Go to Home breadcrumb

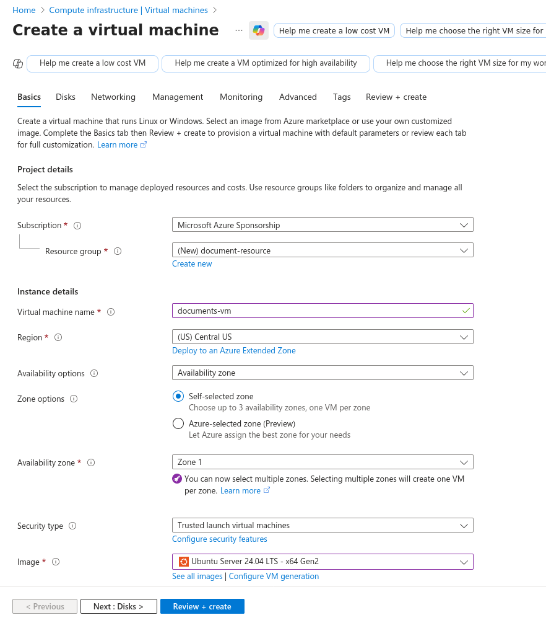coord(24,10)
